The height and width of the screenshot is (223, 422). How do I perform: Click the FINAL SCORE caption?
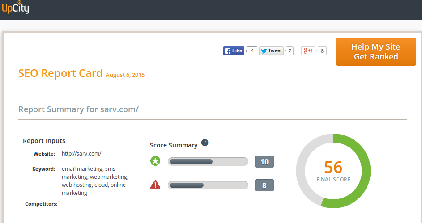click(x=333, y=180)
